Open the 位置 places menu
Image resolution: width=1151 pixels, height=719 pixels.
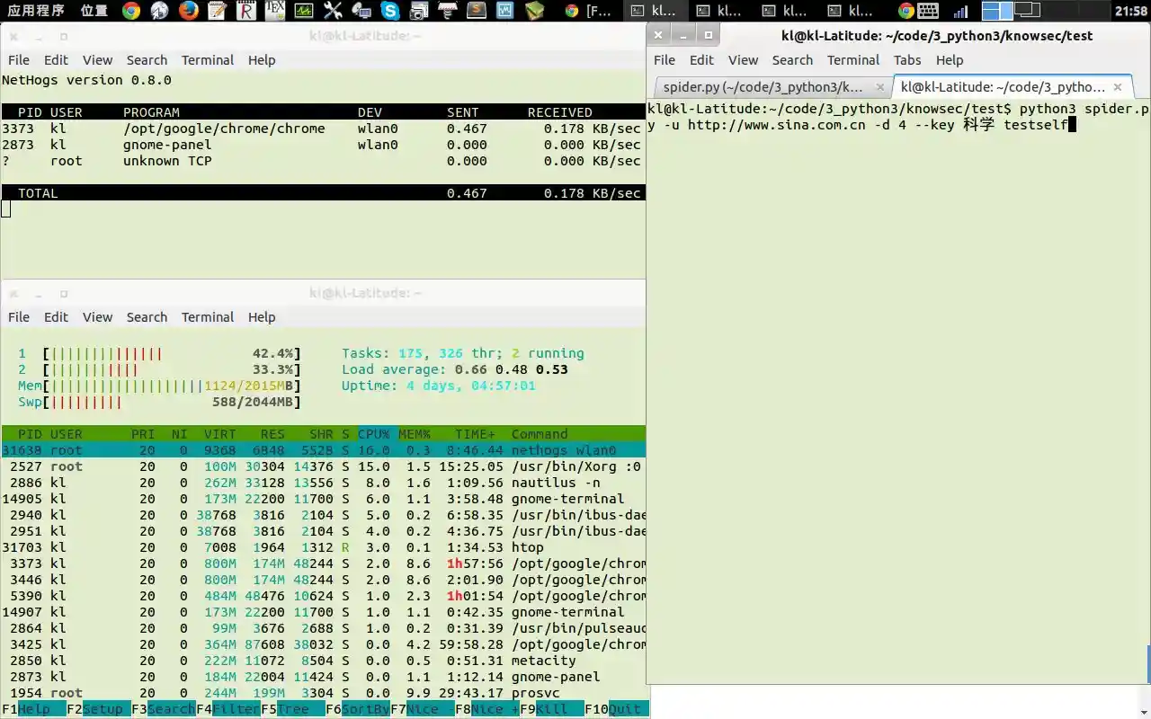[x=94, y=11]
